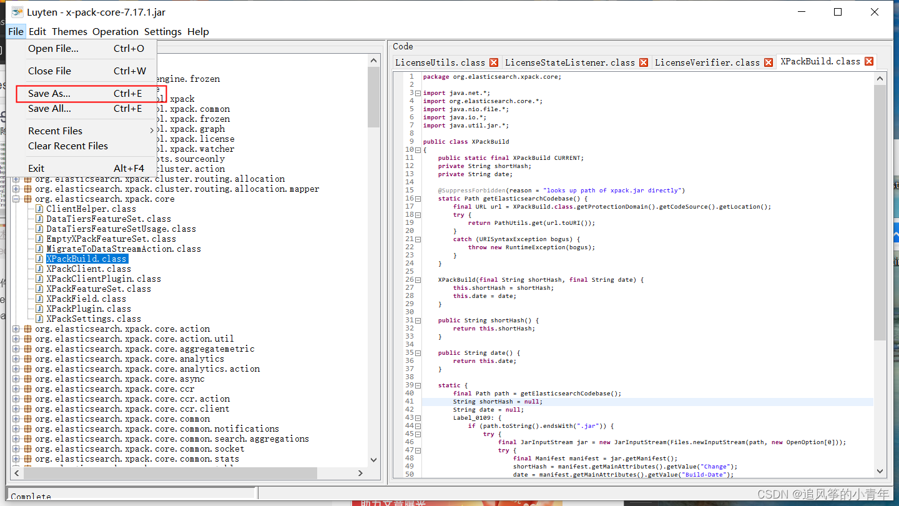899x506 pixels.
Task: Close the LicenseUtils.class tab
Action: point(494,62)
